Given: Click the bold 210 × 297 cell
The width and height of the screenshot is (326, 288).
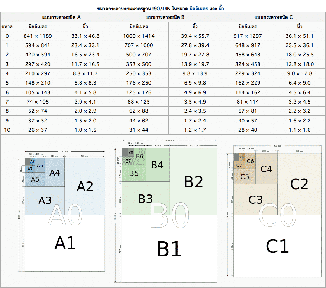Looking at the screenshot, I should (x=38, y=73).
